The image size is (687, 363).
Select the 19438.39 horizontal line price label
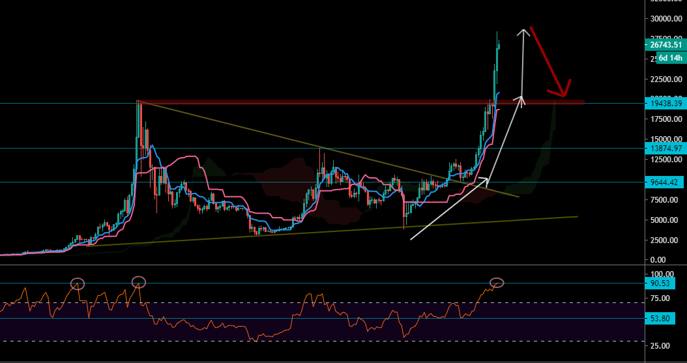[x=666, y=104]
